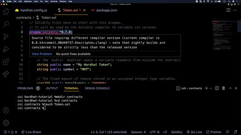Image resolution: width=241 pixels, height=135 pixels.
Task: Open the Extensions view
Action: coord(6,61)
